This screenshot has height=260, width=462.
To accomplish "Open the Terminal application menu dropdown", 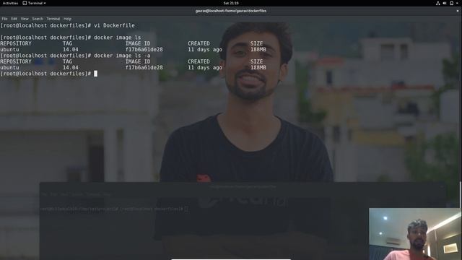I will tap(34, 3).
